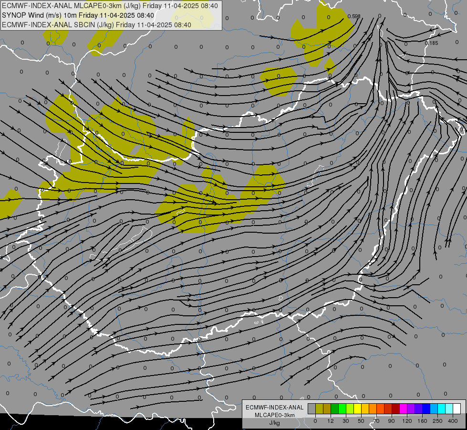The width and height of the screenshot is (467, 430).
Task: Select the MLCAPE0-3km legend label
Action: (275, 415)
